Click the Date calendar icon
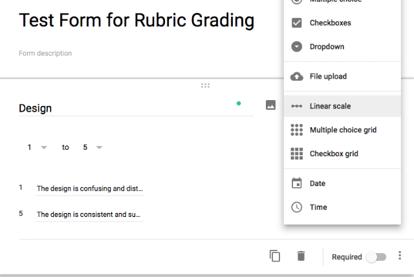Screen dimensions: 414x277 (x=296, y=183)
